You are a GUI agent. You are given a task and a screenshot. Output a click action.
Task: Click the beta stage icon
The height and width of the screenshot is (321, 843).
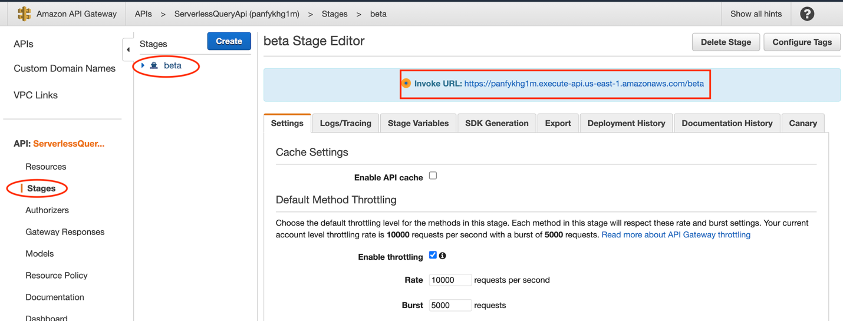tap(154, 65)
